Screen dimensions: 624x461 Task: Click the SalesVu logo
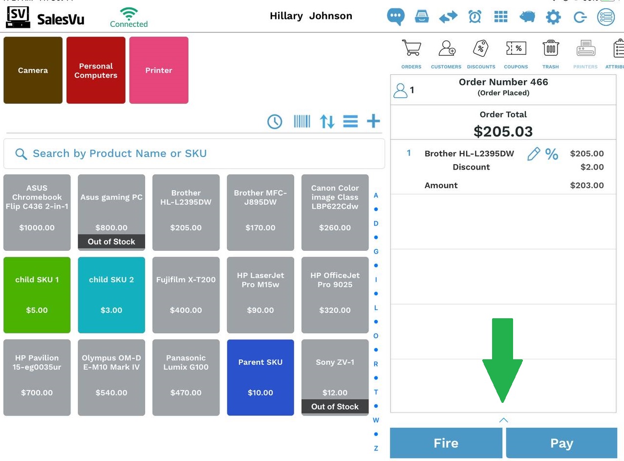point(45,18)
